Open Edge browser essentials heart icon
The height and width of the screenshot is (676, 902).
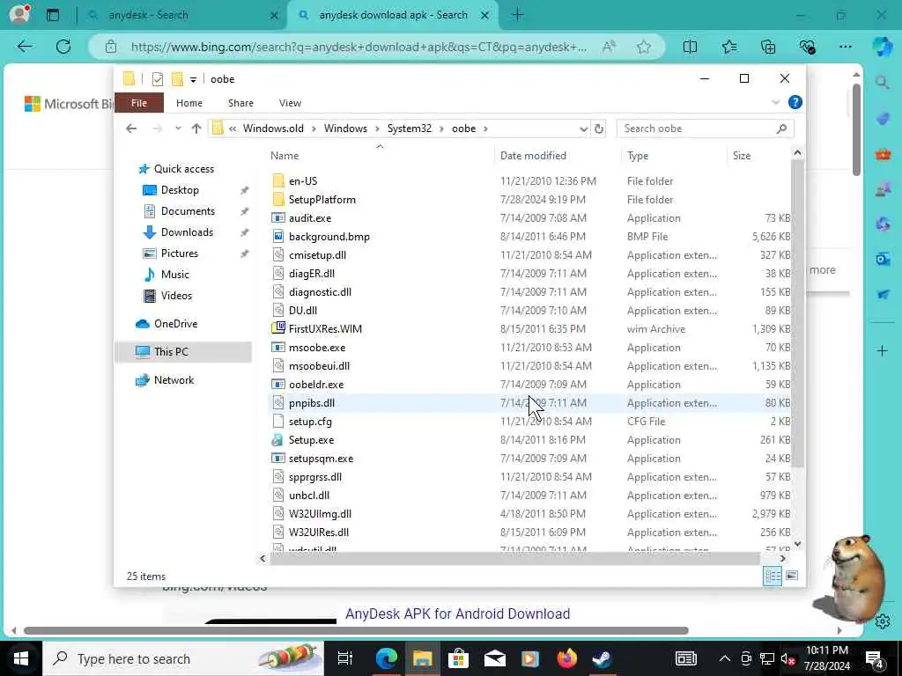807,47
